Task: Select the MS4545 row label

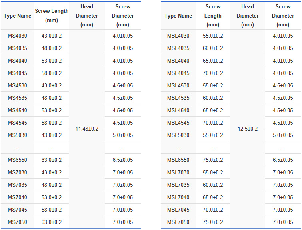Action: (17, 123)
